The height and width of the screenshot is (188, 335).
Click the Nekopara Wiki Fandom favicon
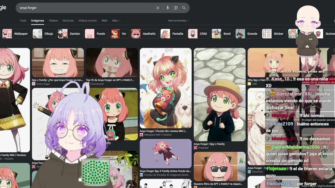[141, 135]
